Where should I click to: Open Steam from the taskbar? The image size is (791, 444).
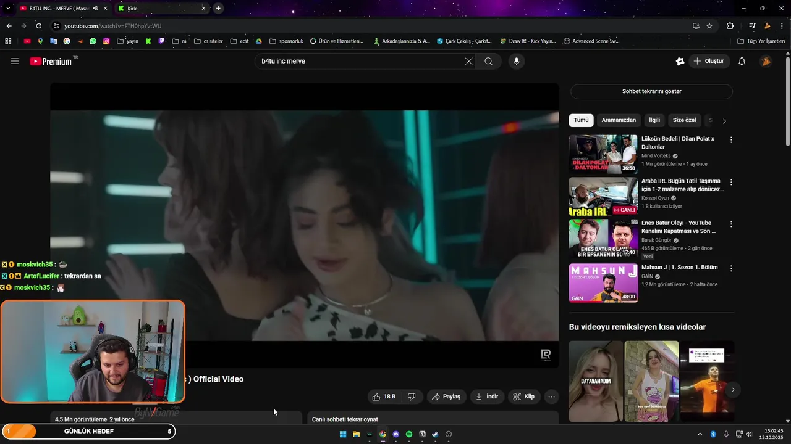click(x=436, y=434)
